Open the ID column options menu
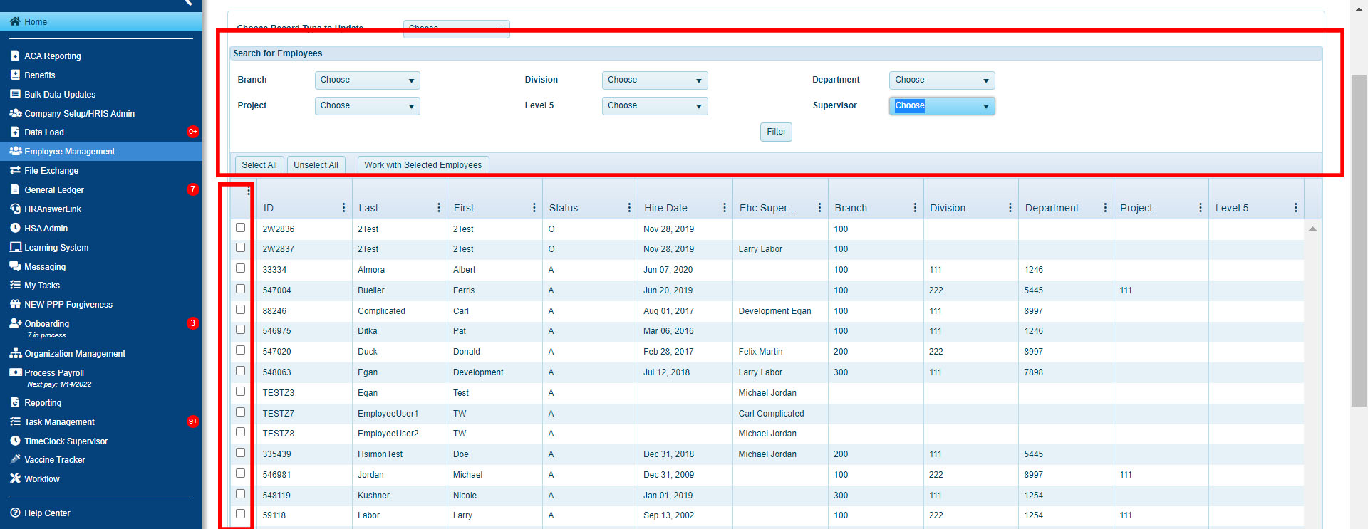Viewport: 1368px width, 529px height. point(343,208)
